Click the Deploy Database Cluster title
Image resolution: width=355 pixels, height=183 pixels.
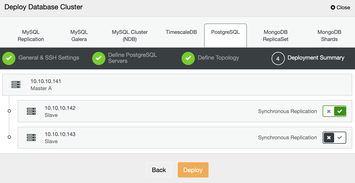coord(44,7)
